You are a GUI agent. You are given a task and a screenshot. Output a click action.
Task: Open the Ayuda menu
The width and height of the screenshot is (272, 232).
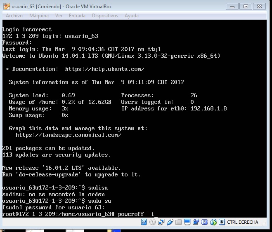pyautogui.click(x=132, y=16)
